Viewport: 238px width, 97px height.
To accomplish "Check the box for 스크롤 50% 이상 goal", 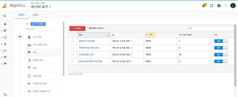I will [72, 55].
